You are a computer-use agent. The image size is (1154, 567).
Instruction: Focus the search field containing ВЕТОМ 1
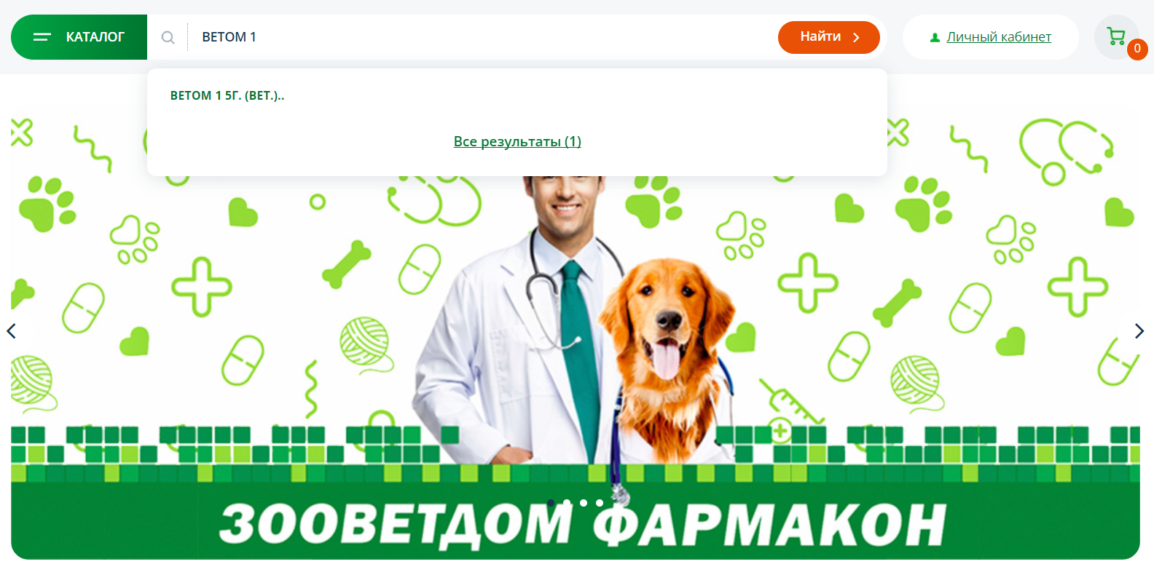[481, 37]
